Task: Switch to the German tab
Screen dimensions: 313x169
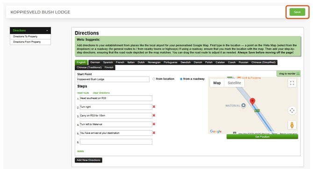Action: pos(95,62)
